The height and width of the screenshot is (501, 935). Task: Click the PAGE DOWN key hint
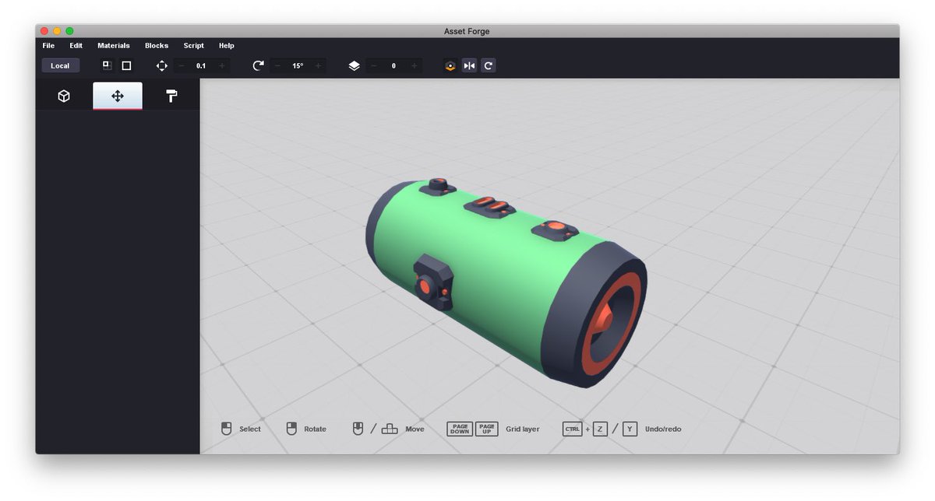pyautogui.click(x=460, y=429)
